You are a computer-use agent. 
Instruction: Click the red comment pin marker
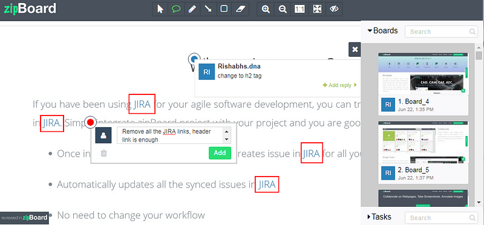pyautogui.click(x=90, y=123)
